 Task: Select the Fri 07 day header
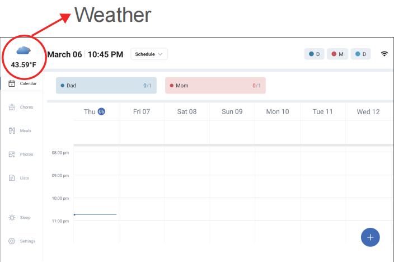[x=142, y=111]
